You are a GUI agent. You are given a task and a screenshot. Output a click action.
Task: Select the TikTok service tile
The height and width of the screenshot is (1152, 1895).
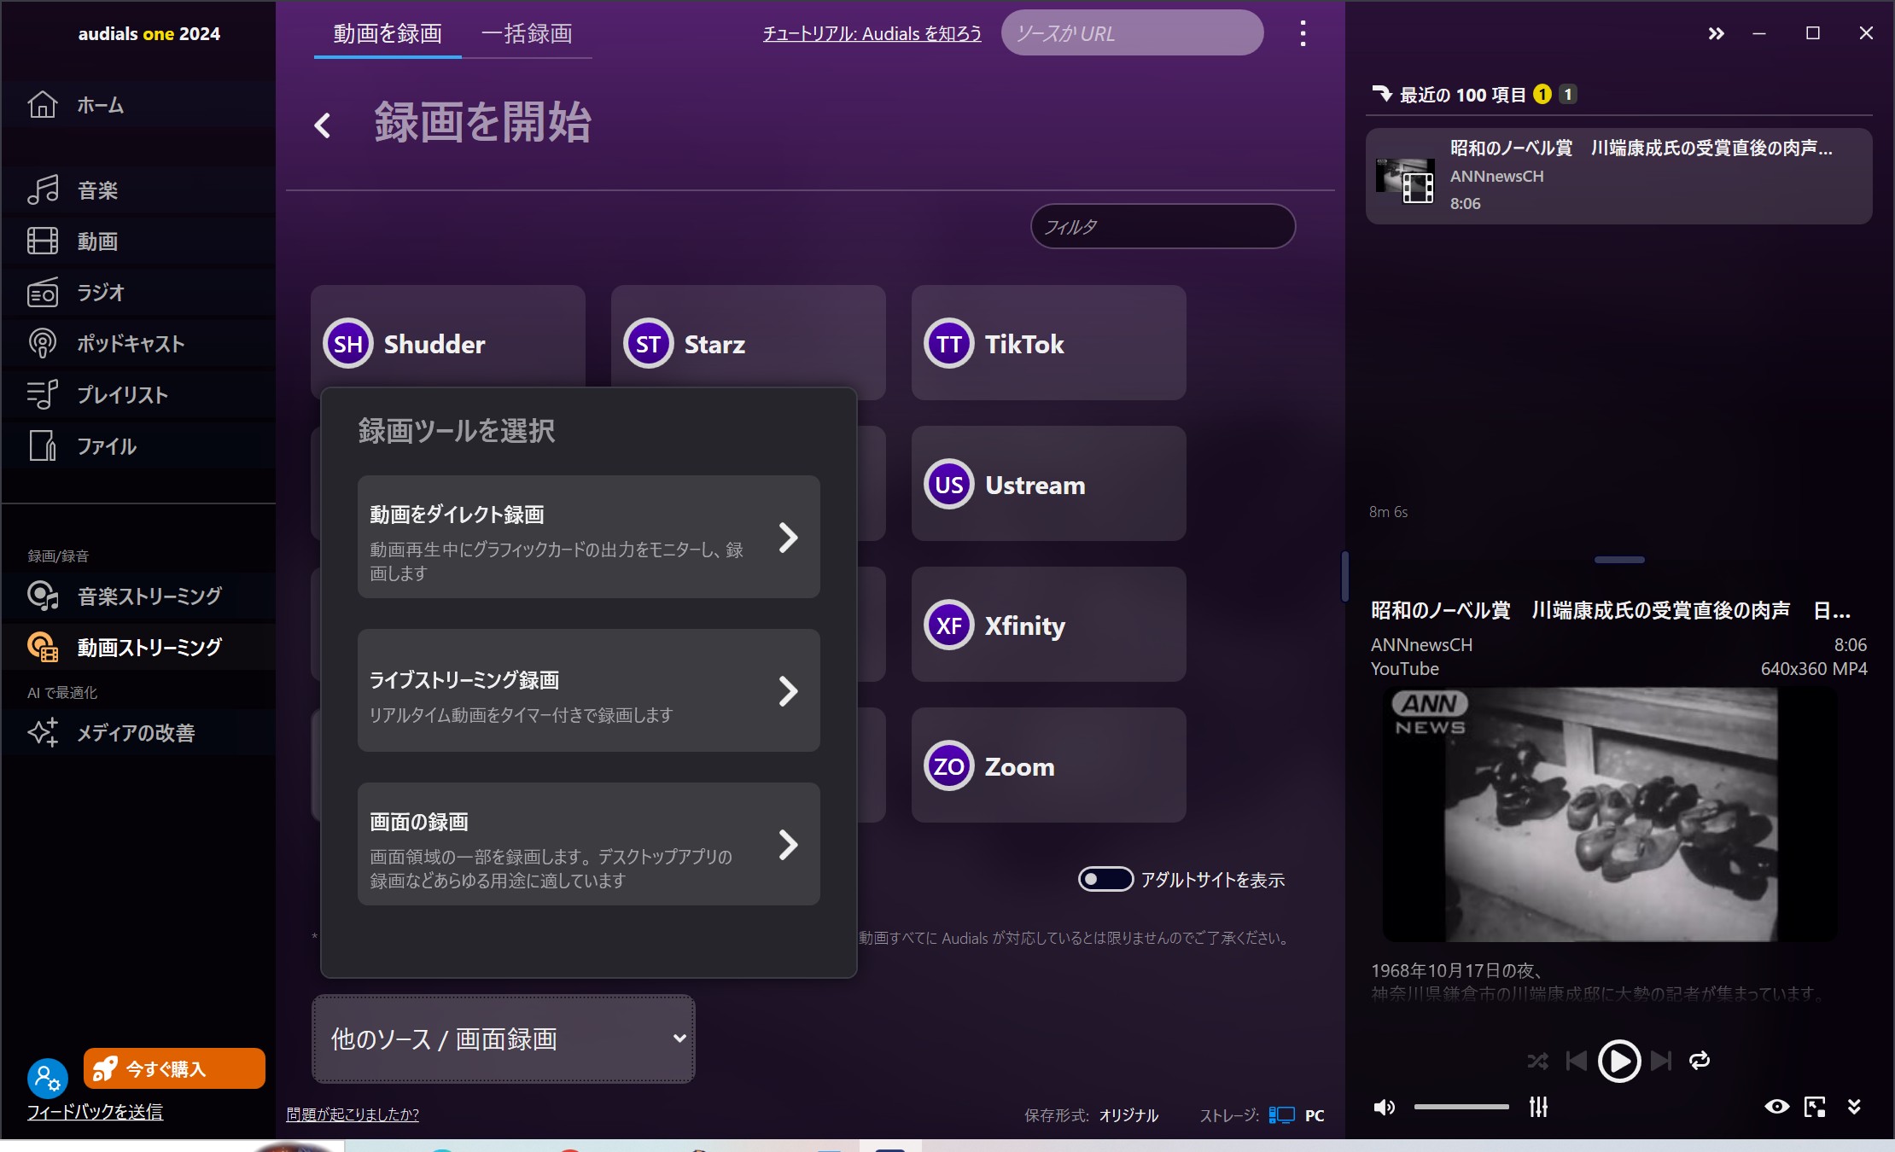1049,343
